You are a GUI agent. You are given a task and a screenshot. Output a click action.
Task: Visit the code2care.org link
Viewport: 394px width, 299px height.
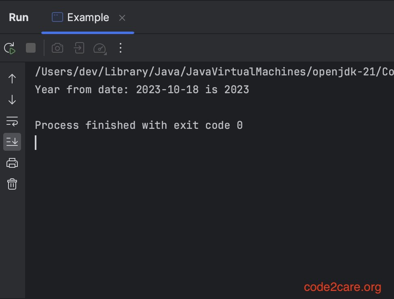[342, 287]
